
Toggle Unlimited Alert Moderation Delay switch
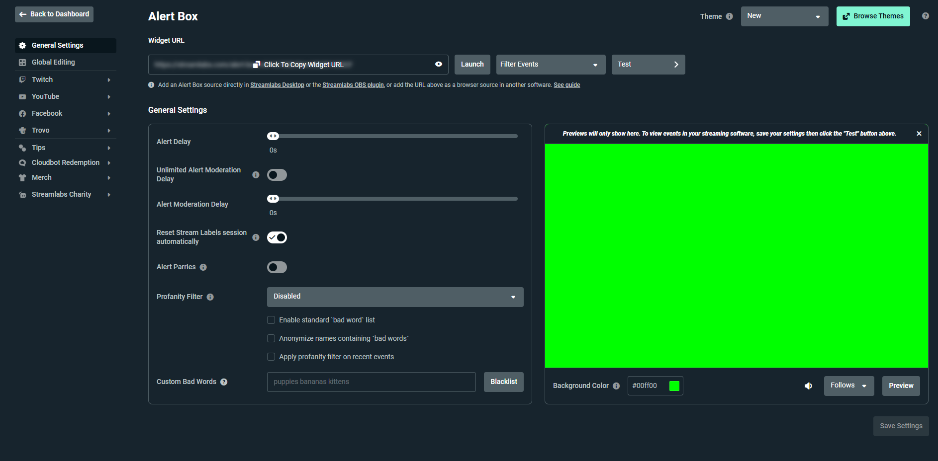(277, 175)
